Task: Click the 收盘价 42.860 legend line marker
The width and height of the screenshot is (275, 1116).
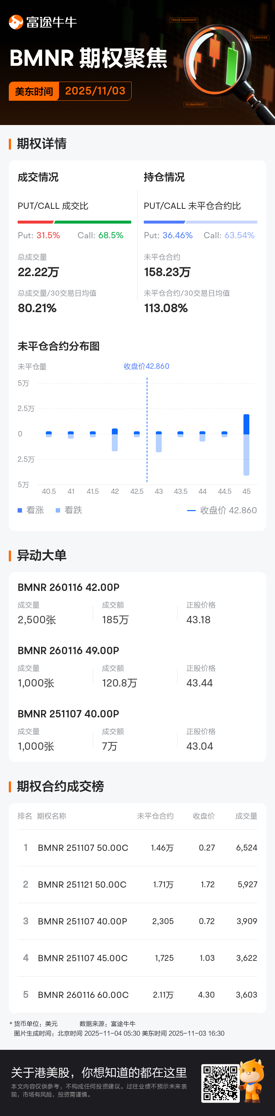Action: pos(191,510)
